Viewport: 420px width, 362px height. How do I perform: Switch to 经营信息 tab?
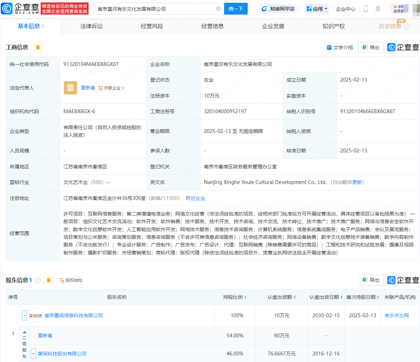click(x=212, y=26)
